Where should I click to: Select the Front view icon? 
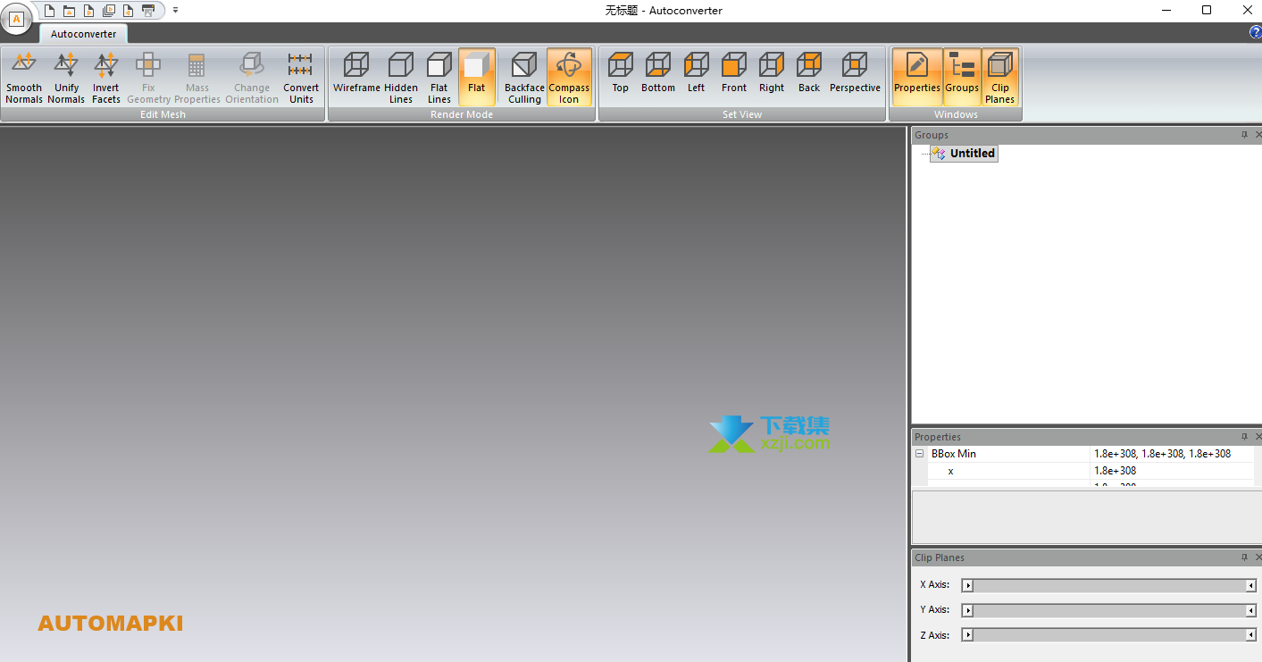[733, 76]
